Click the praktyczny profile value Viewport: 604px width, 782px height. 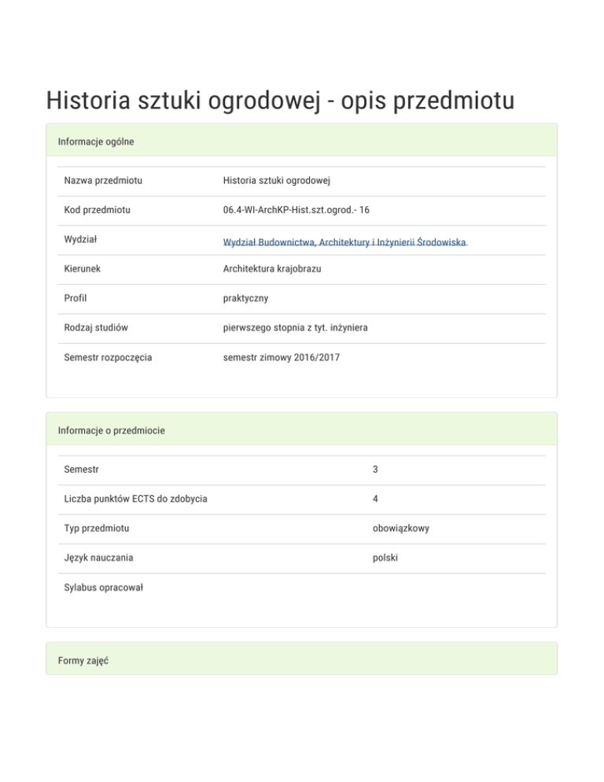pos(245,299)
